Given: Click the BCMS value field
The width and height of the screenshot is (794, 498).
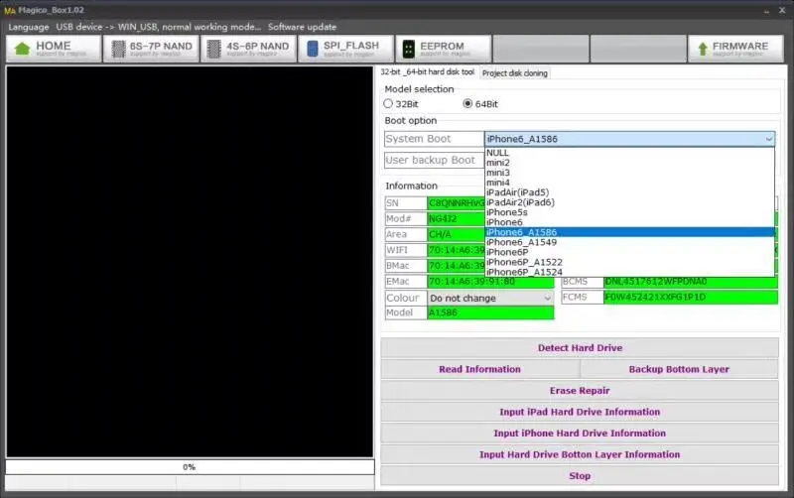Looking at the screenshot, I should [691, 282].
